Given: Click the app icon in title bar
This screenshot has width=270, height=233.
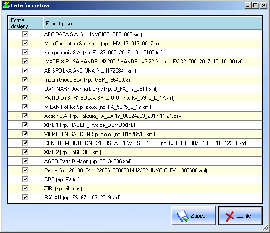Looking at the screenshot, I should 6,5.
